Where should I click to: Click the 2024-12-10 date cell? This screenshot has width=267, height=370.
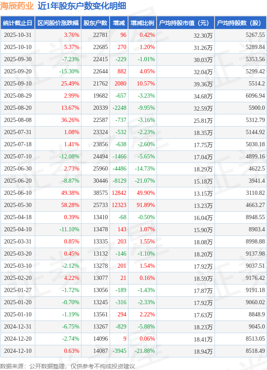[18, 351]
